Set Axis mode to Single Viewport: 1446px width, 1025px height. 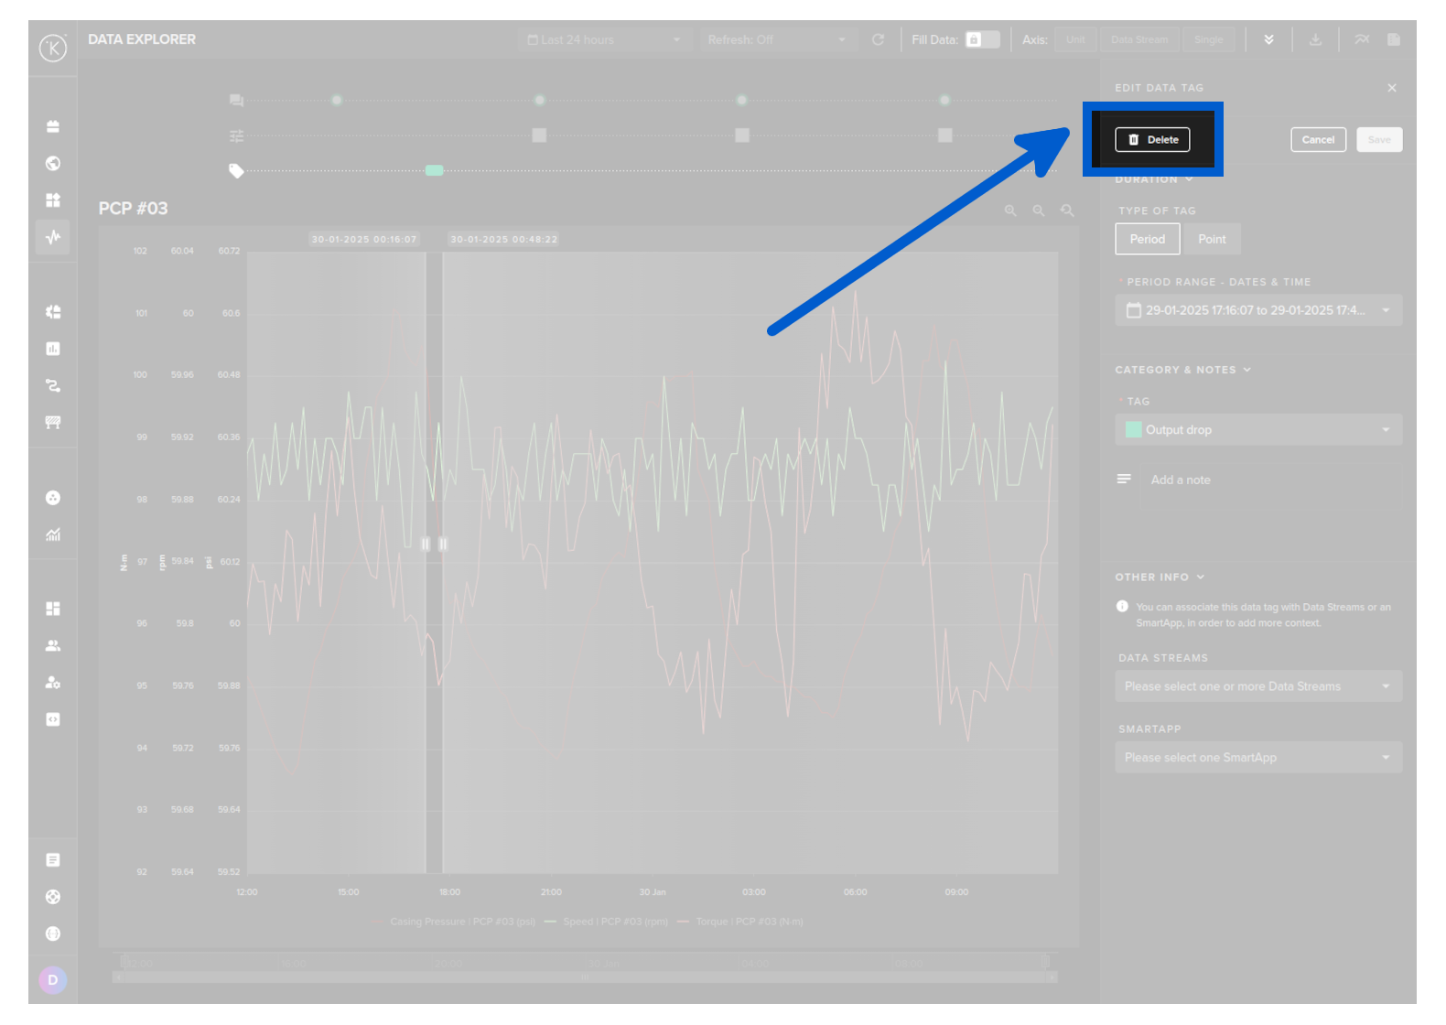pyautogui.click(x=1208, y=40)
